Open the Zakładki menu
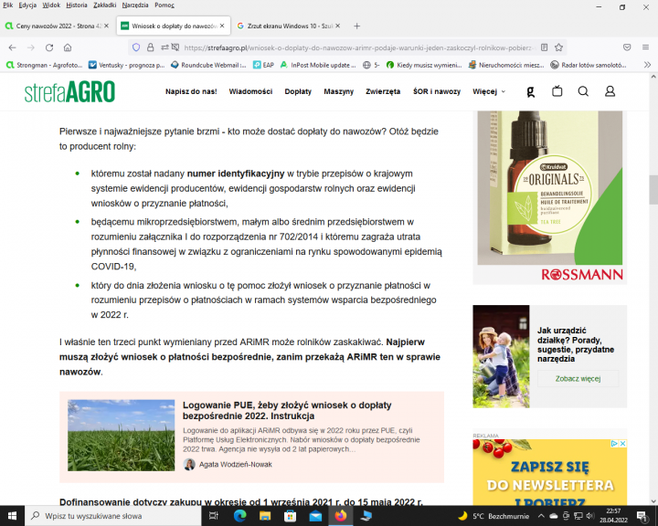 pyautogui.click(x=105, y=5)
